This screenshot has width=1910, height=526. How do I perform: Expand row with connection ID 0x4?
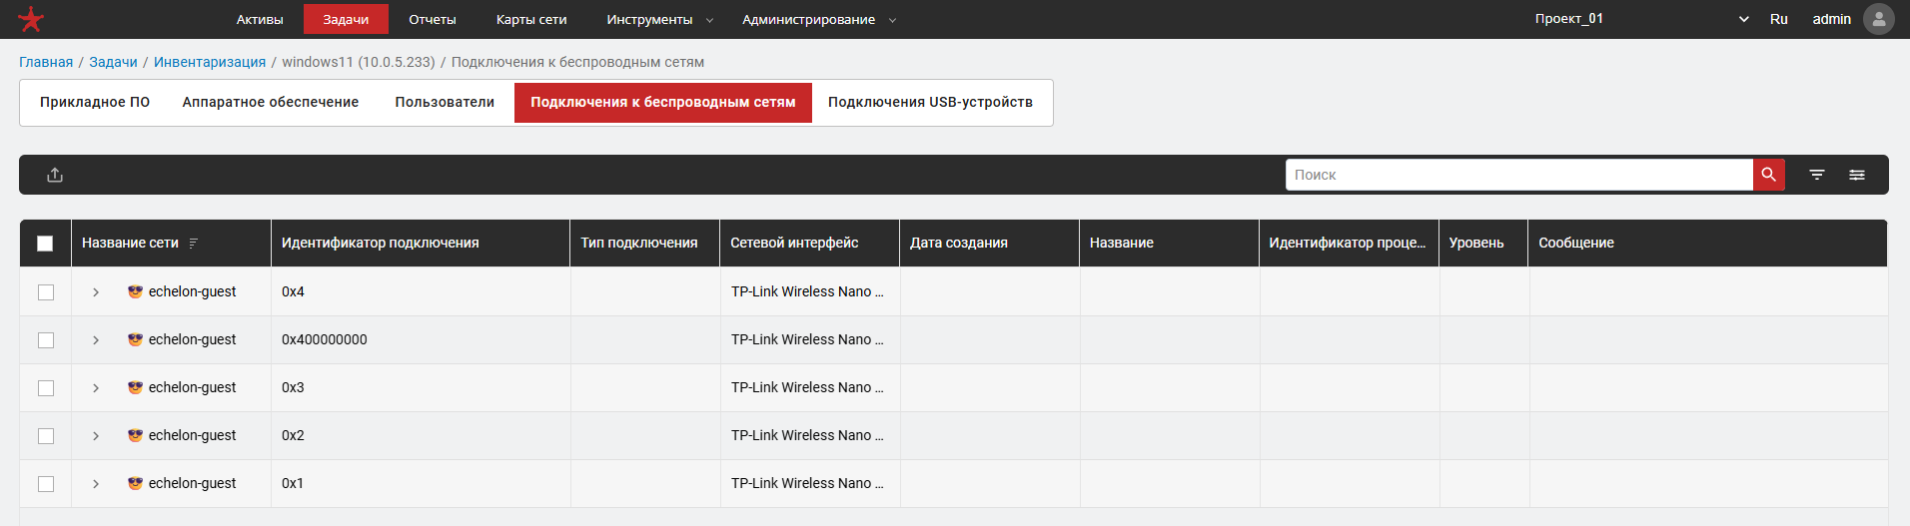(96, 292)
